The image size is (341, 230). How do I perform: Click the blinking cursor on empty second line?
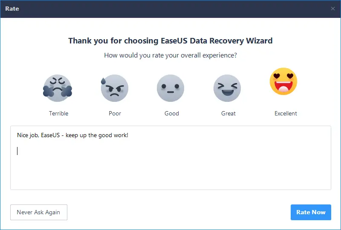click(17, 151)
